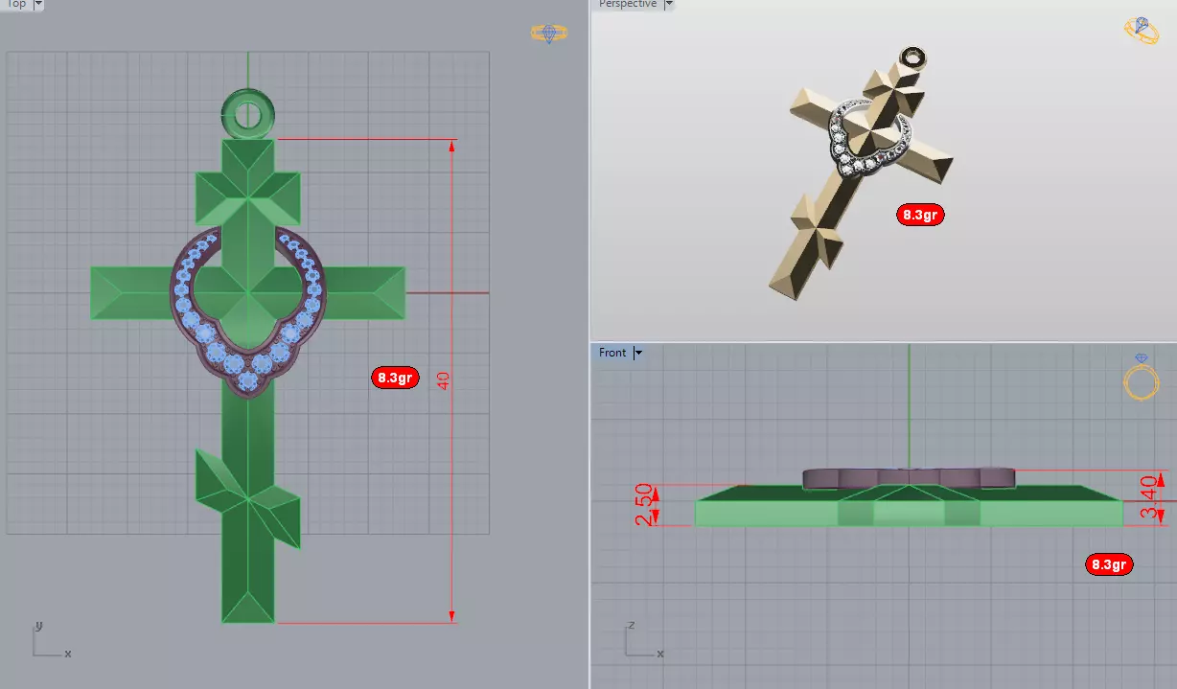This screenshot has height=689, width=1177.
Task: Click the gem ring icon in Front viewport
Action: pos(1141,378)
